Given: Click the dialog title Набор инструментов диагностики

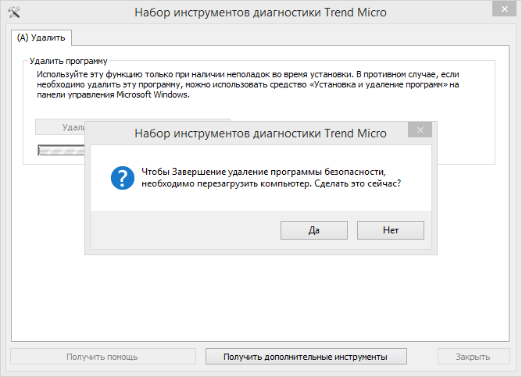Looking at the screenshot, I should (x=260, y=133).
